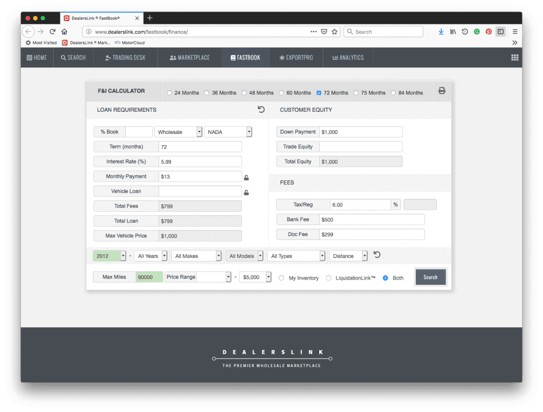The height and width of the screenshot is (412, 543).
Task: Open the Firefox hamburger menu
Action: coord(515,31)
